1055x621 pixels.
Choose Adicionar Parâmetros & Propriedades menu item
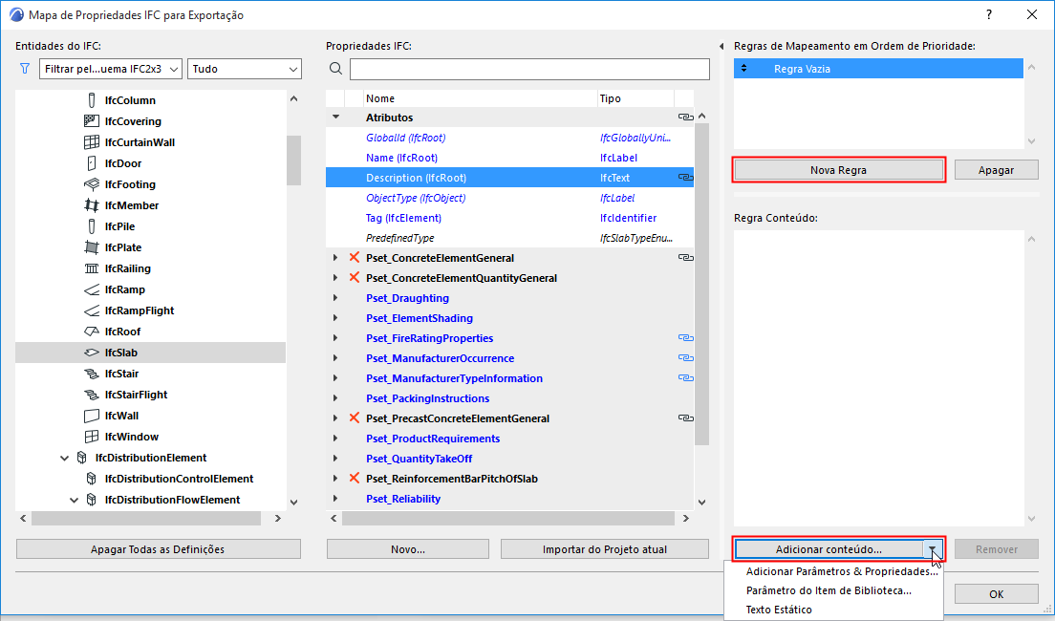(x=842, y=571)
